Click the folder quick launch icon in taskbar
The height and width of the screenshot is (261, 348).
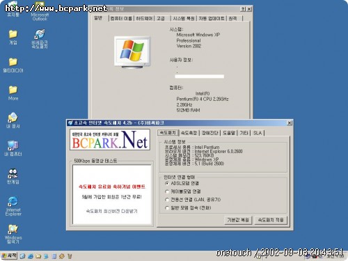[38, 256]
